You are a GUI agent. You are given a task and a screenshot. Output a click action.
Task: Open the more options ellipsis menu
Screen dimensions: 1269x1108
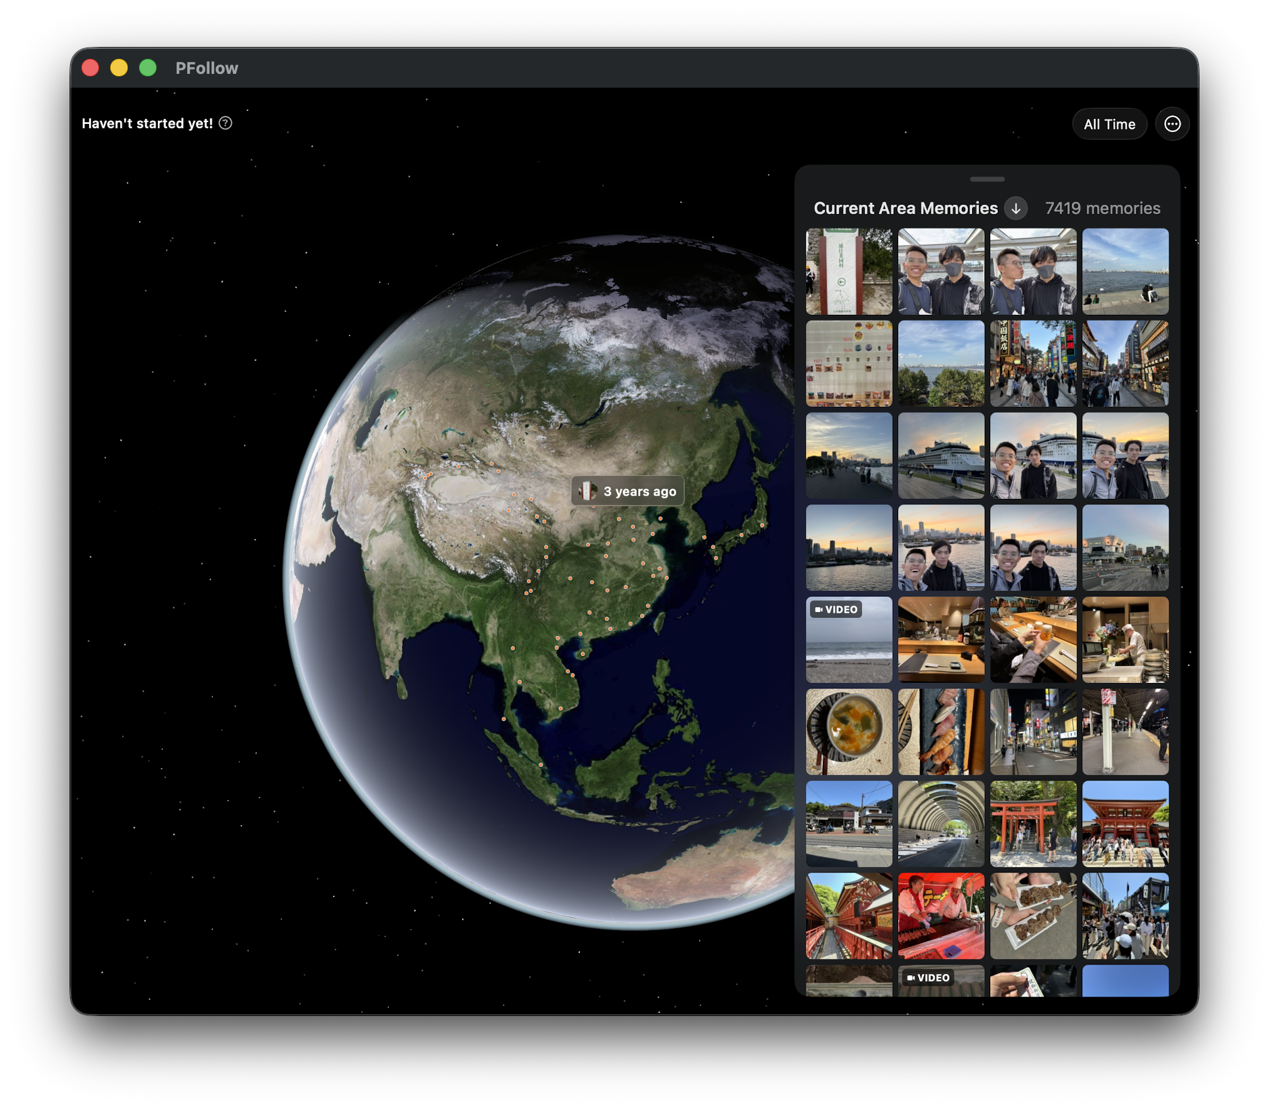click(1172, 124)
